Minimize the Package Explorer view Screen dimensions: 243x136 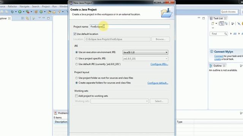tap(44, 18)
